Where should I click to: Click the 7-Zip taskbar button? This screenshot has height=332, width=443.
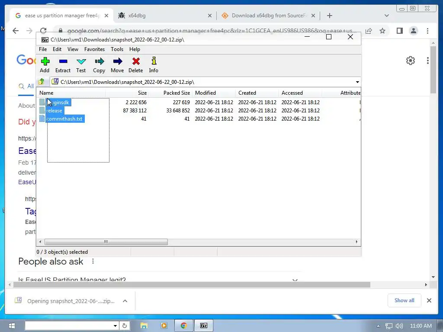click(204, 326)
